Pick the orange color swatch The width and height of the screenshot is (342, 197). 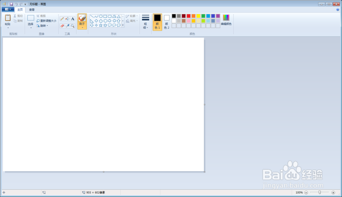(x=194, y=16)
